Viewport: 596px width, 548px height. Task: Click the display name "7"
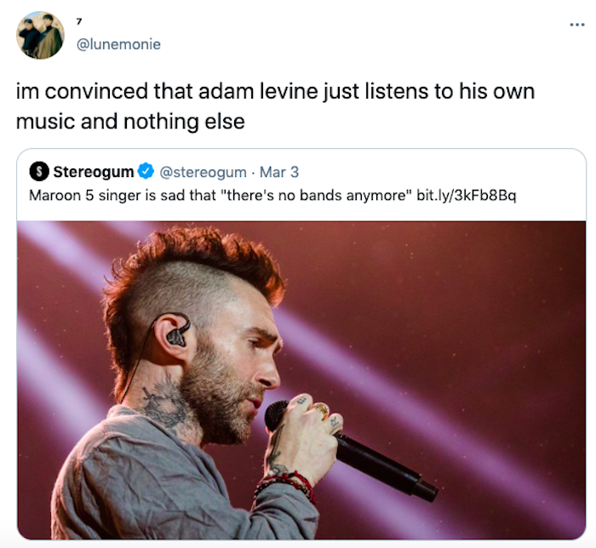point(78,21)
